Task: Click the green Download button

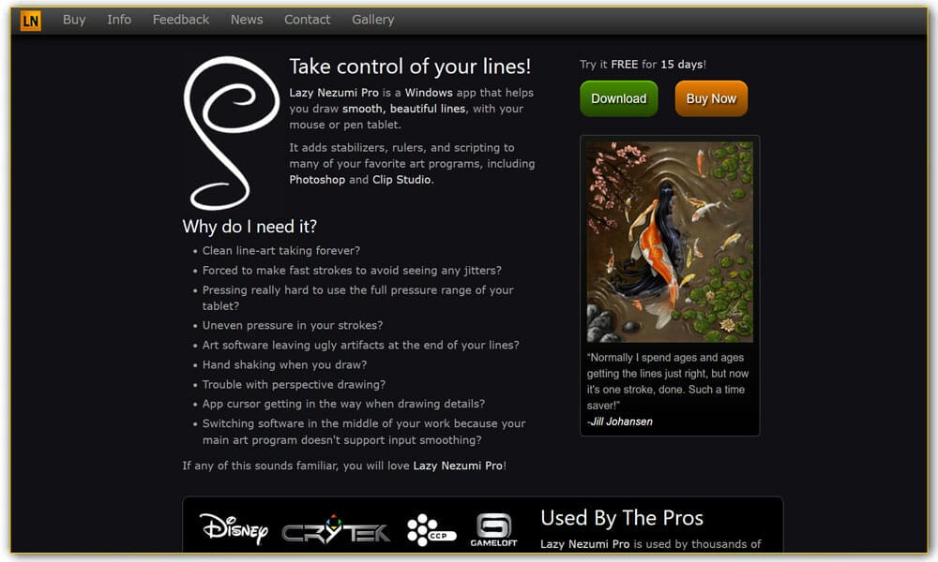Action: click(x=618, y=98)
